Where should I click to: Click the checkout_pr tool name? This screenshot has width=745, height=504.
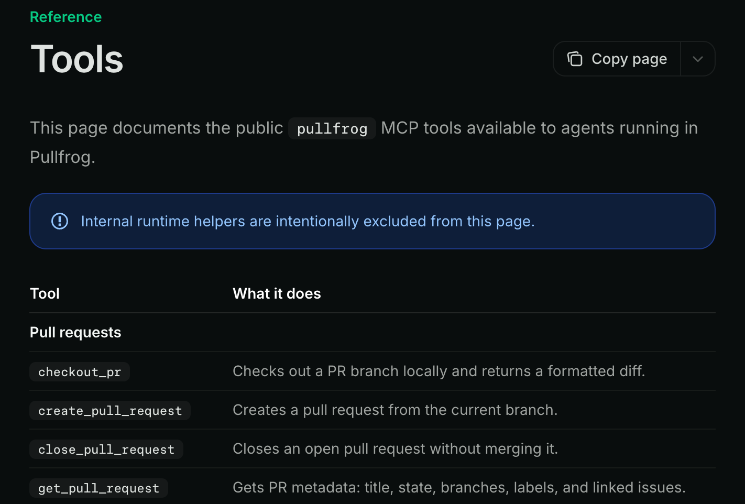pos(80,372)
